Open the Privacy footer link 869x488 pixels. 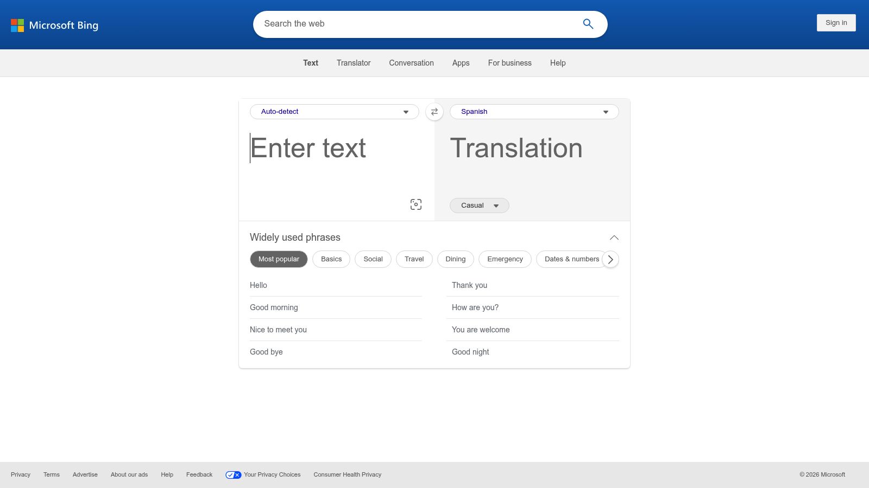(21, 475)
